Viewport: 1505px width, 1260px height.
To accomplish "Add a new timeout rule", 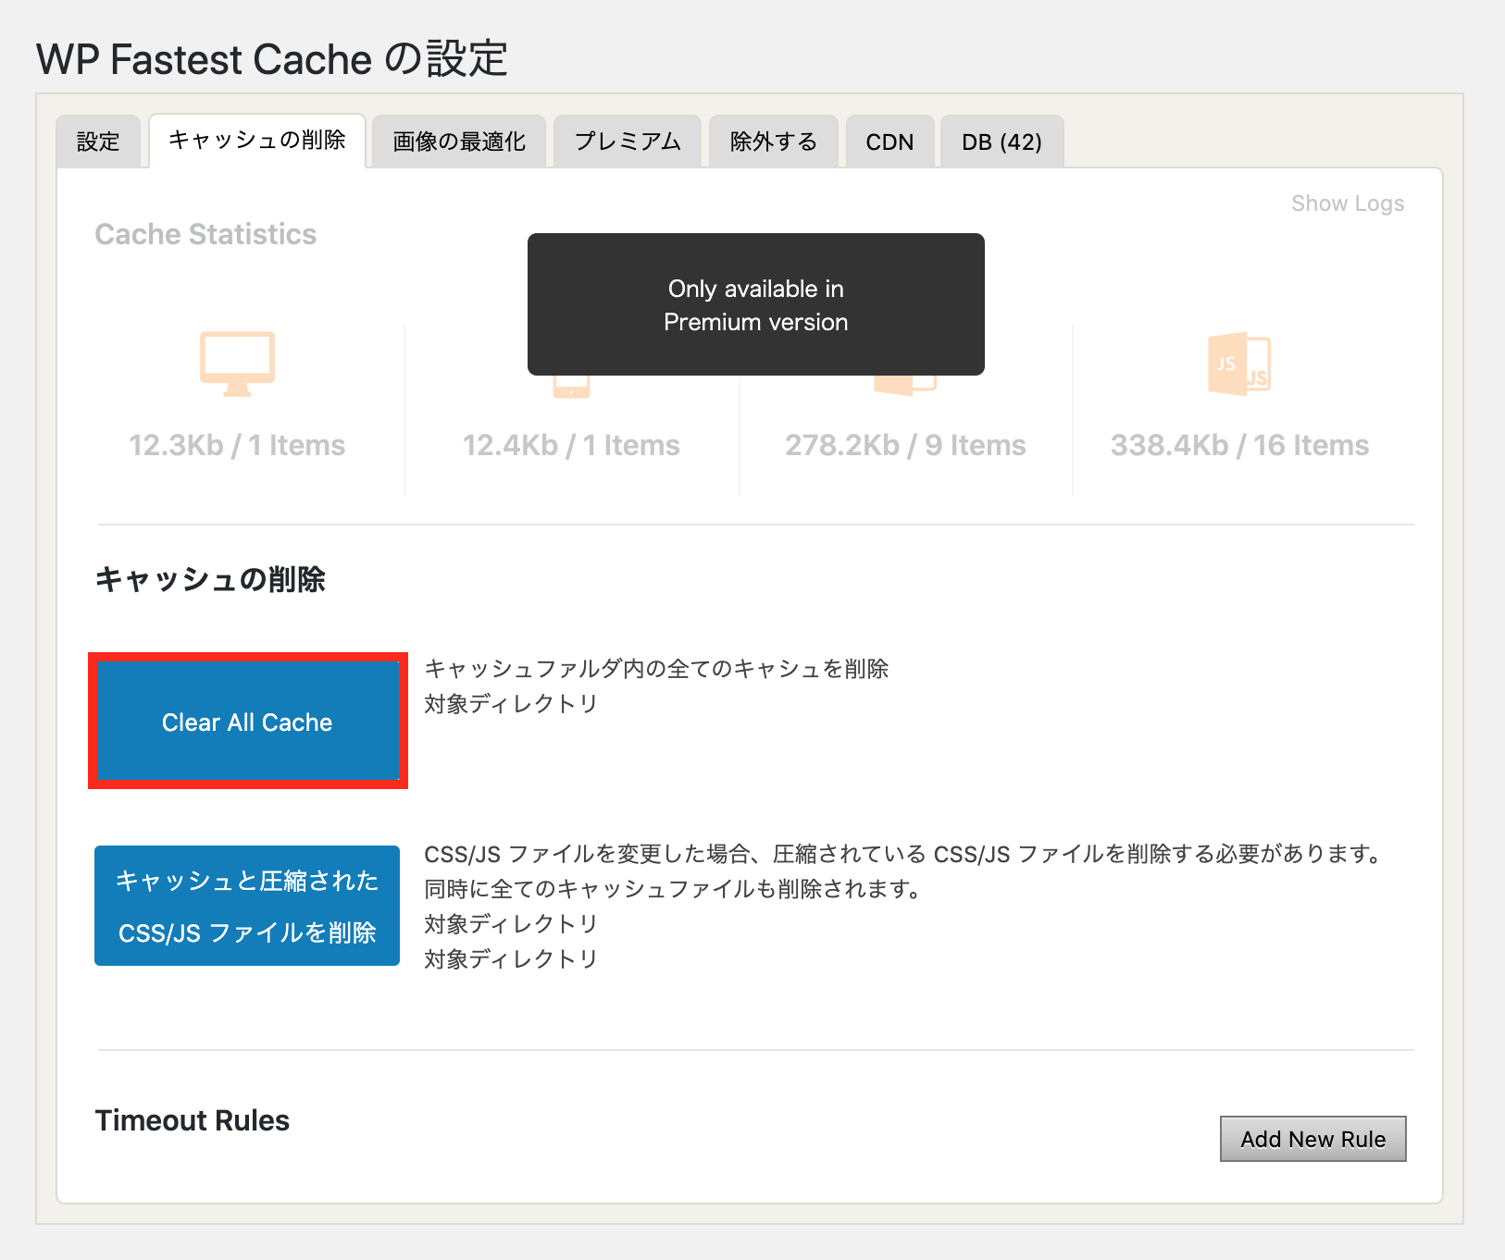I will coord(1312,1139).
